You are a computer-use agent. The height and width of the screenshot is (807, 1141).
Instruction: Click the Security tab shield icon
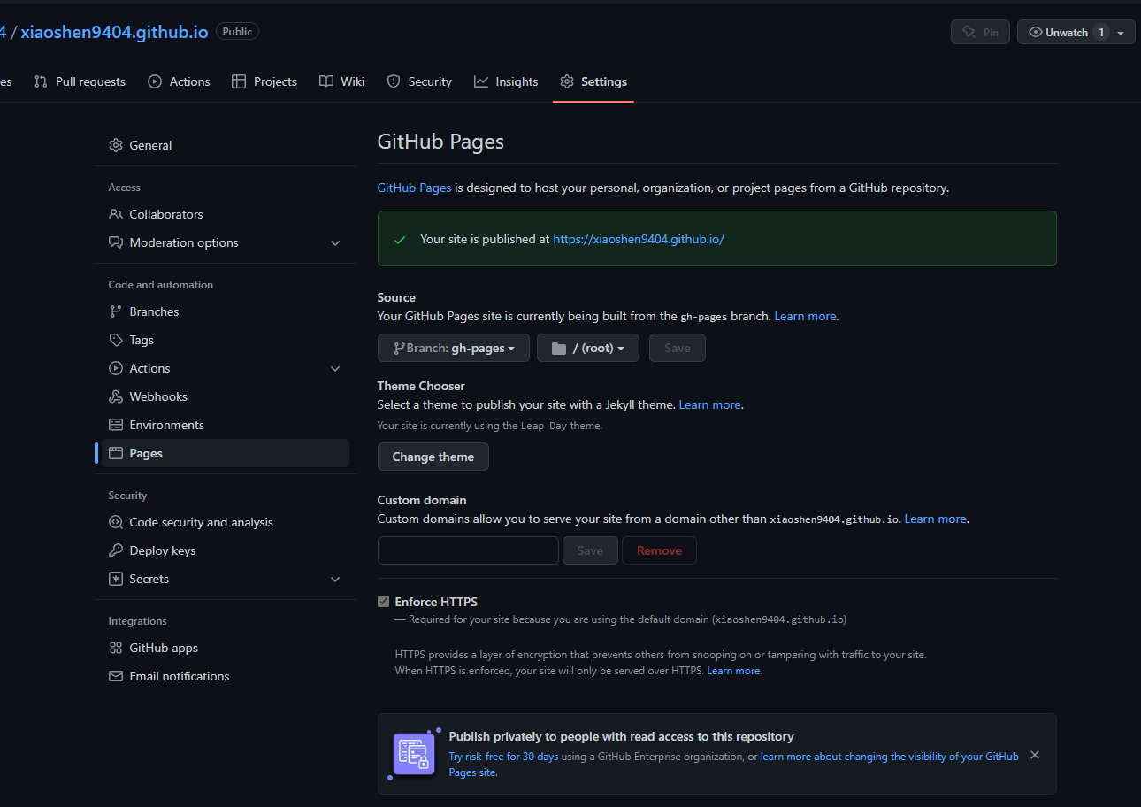(394, 81)
